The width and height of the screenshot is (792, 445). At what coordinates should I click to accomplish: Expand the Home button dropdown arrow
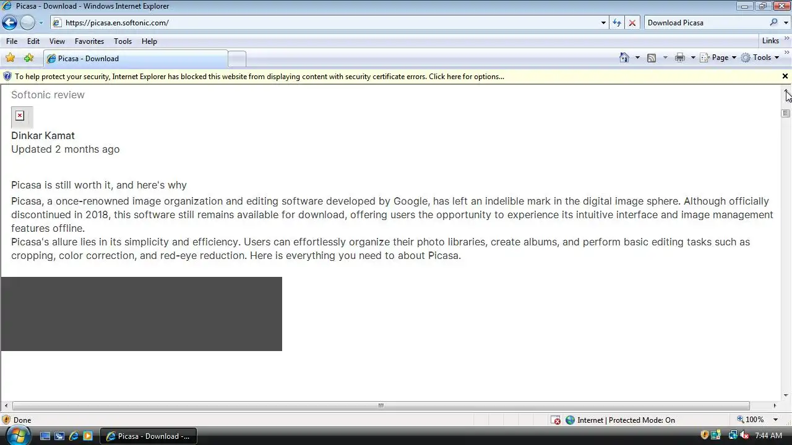(x=637, y=57)
